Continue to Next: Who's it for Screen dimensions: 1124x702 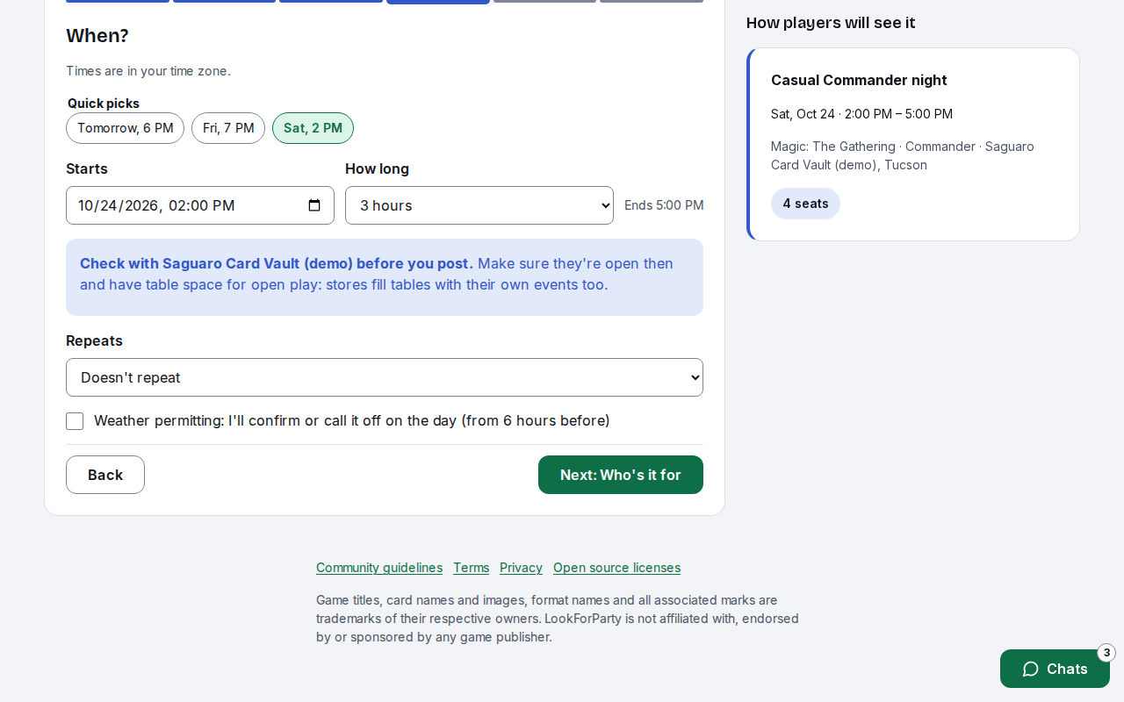(x=621, y=475)
